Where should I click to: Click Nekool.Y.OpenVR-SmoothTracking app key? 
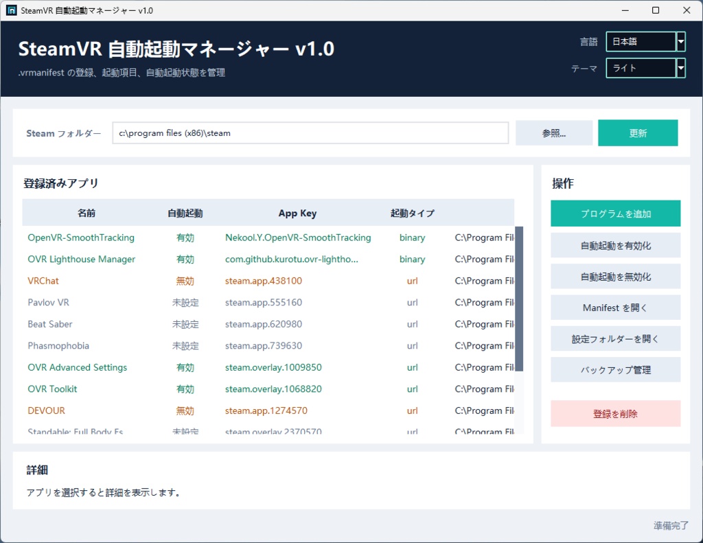point(298,238)
